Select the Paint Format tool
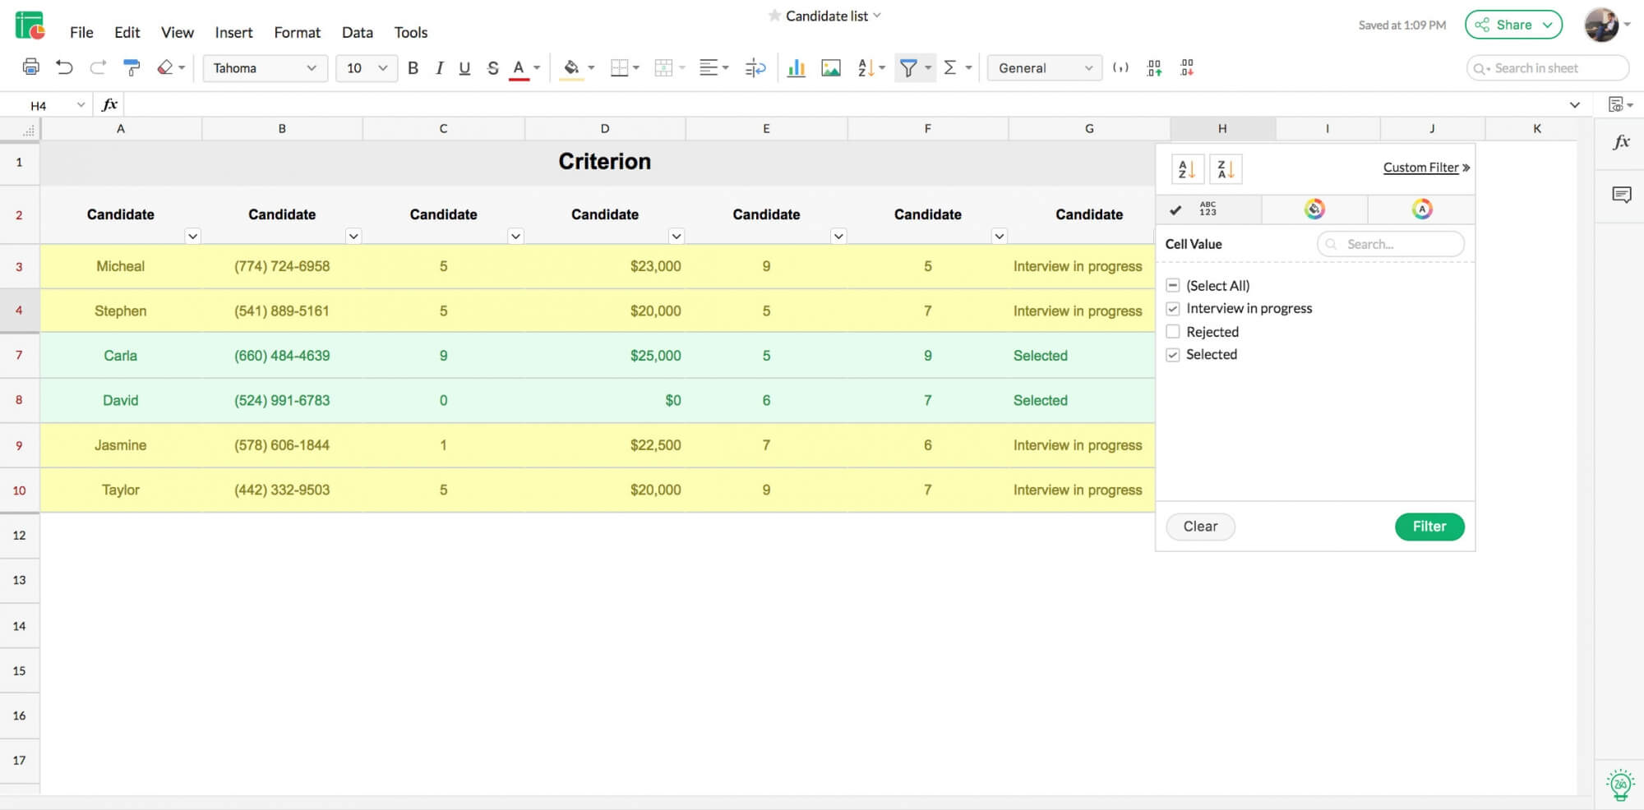 132,67
